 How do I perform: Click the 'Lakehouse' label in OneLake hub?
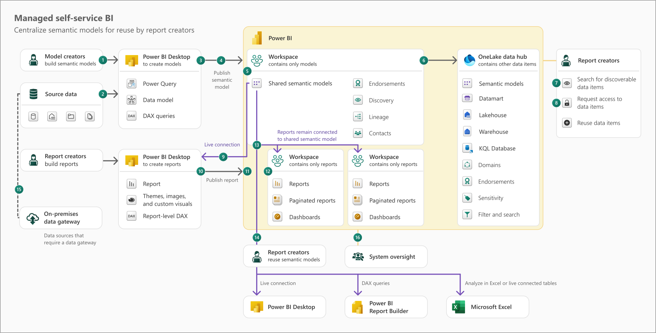click(x=492, y=115)
